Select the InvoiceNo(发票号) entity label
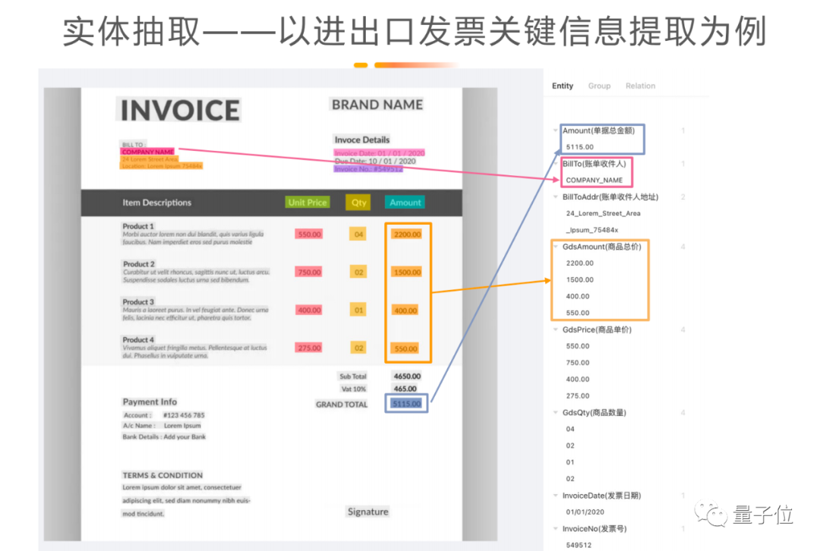This screenshot has height=551, width=820. [594, 528]
